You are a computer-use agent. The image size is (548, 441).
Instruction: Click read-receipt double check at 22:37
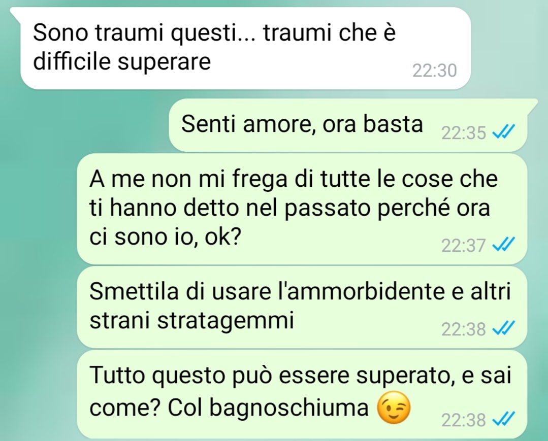point(504,244)
